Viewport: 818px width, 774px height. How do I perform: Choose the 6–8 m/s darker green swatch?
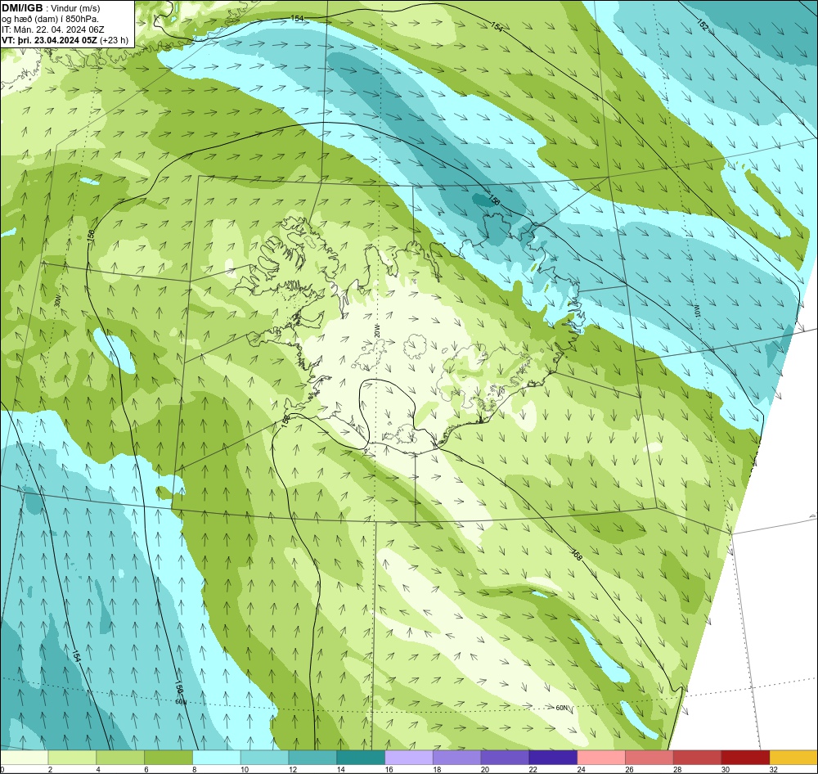tap(169, 758)
